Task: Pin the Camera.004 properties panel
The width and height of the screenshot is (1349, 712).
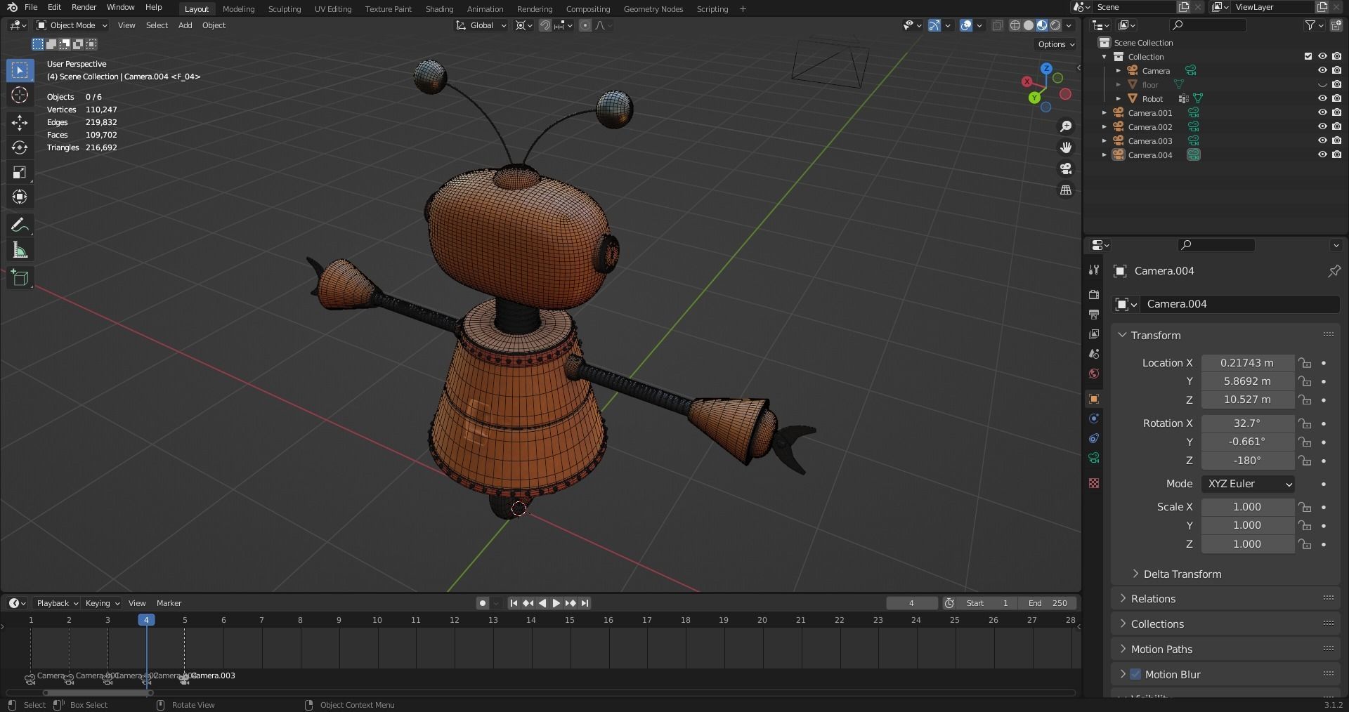Action: (x=1334, y=271)
